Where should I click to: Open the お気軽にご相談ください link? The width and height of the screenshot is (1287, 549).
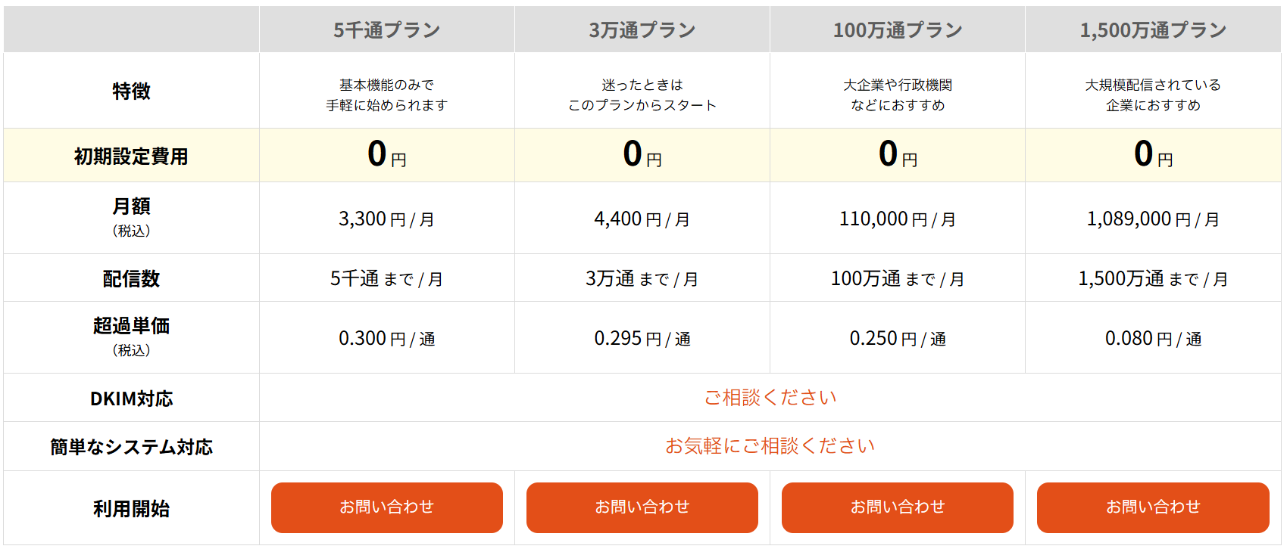click(770, 446)
